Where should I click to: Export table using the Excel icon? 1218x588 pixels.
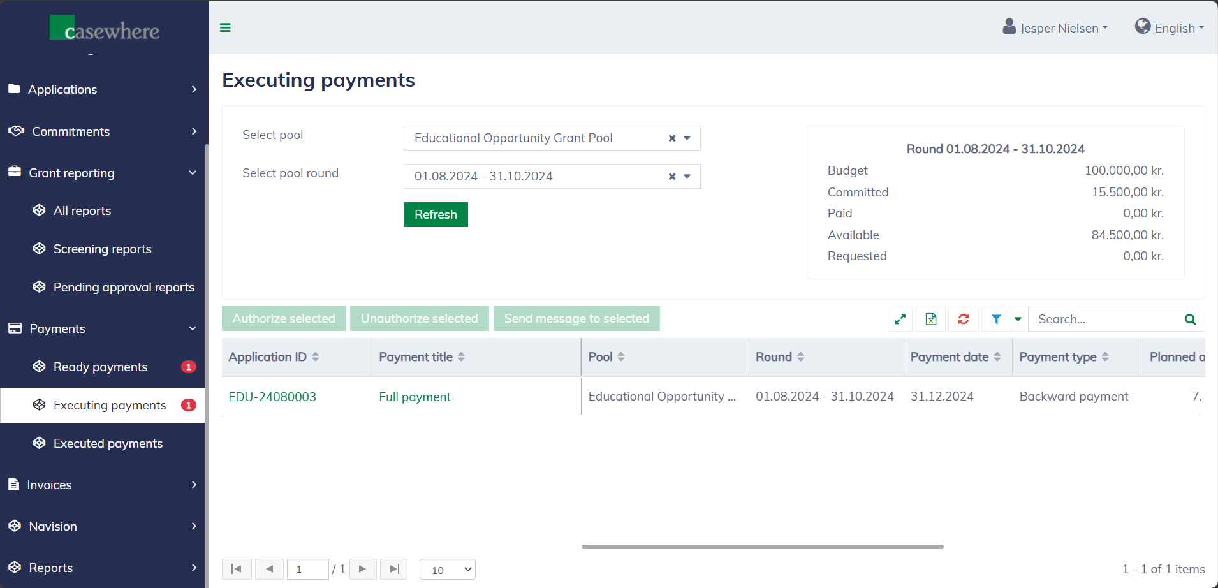tap(931, 319)
